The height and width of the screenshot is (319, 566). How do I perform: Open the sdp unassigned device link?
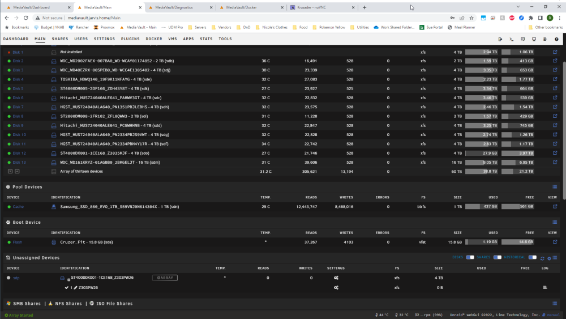pos(16,278)
